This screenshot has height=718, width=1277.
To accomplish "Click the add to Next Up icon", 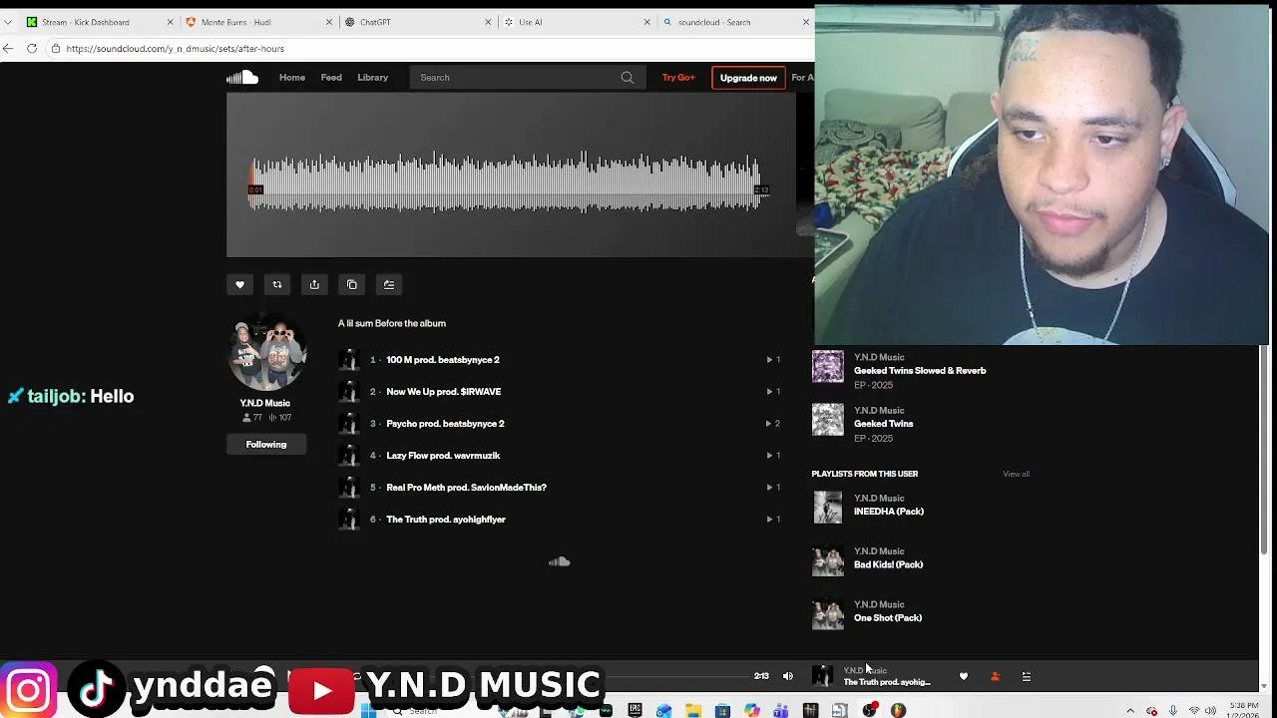I will coord(389,285).
